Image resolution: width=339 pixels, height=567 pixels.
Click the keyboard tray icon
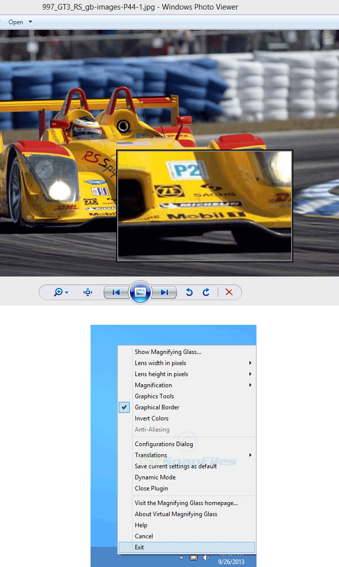pyautogui.click(x=194, y=557)
